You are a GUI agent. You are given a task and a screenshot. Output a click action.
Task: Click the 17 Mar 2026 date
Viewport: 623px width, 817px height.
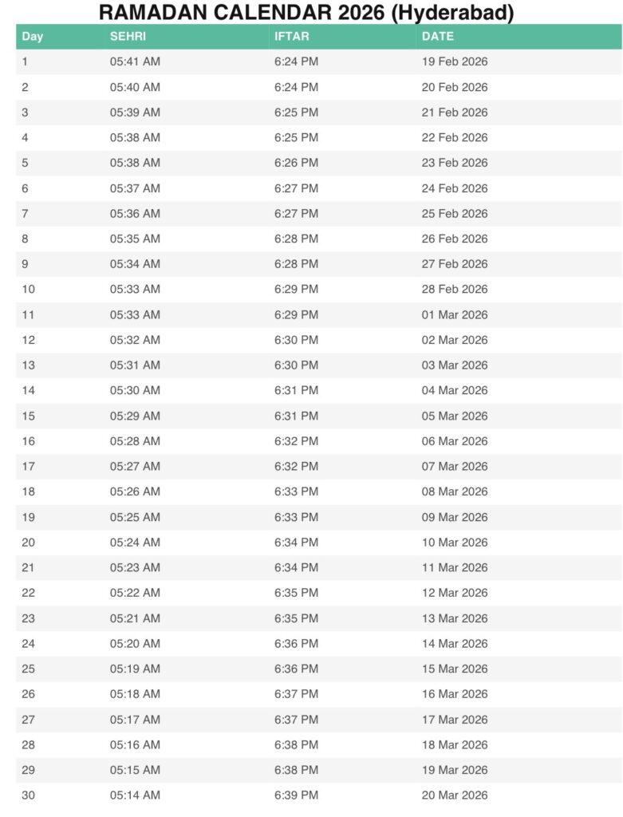coord(454,719)
